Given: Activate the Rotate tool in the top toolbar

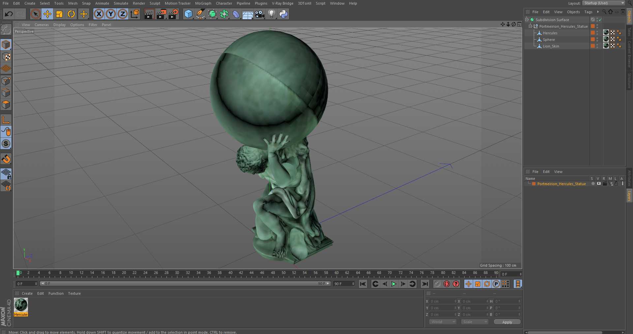Looking at the screenshot, I should pos(71,14).
